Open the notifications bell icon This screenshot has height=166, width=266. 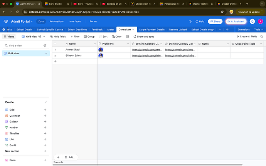pos(252,21)
